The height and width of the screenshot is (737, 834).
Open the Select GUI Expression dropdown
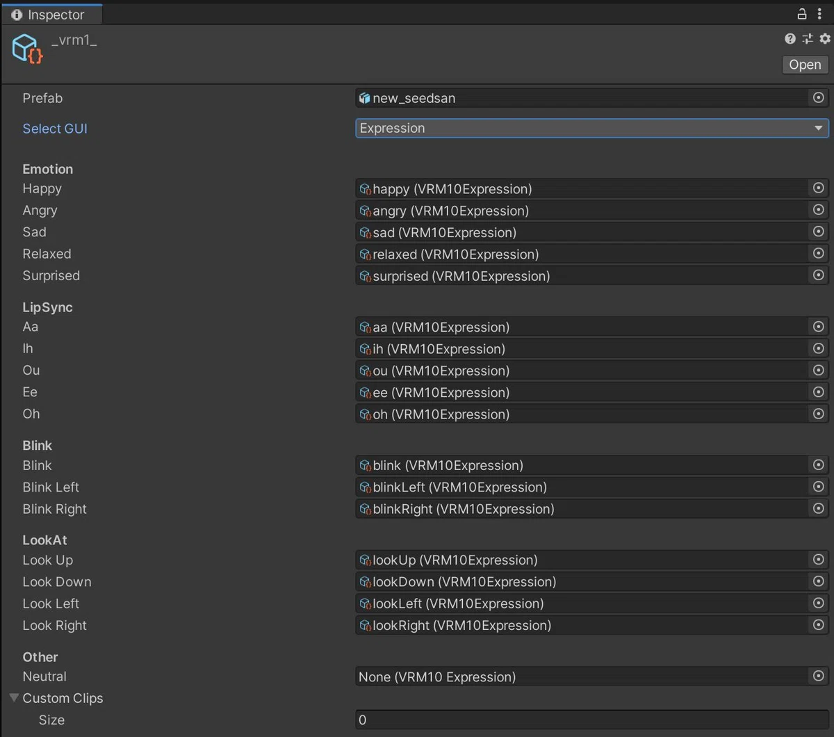tap(592, 128)
